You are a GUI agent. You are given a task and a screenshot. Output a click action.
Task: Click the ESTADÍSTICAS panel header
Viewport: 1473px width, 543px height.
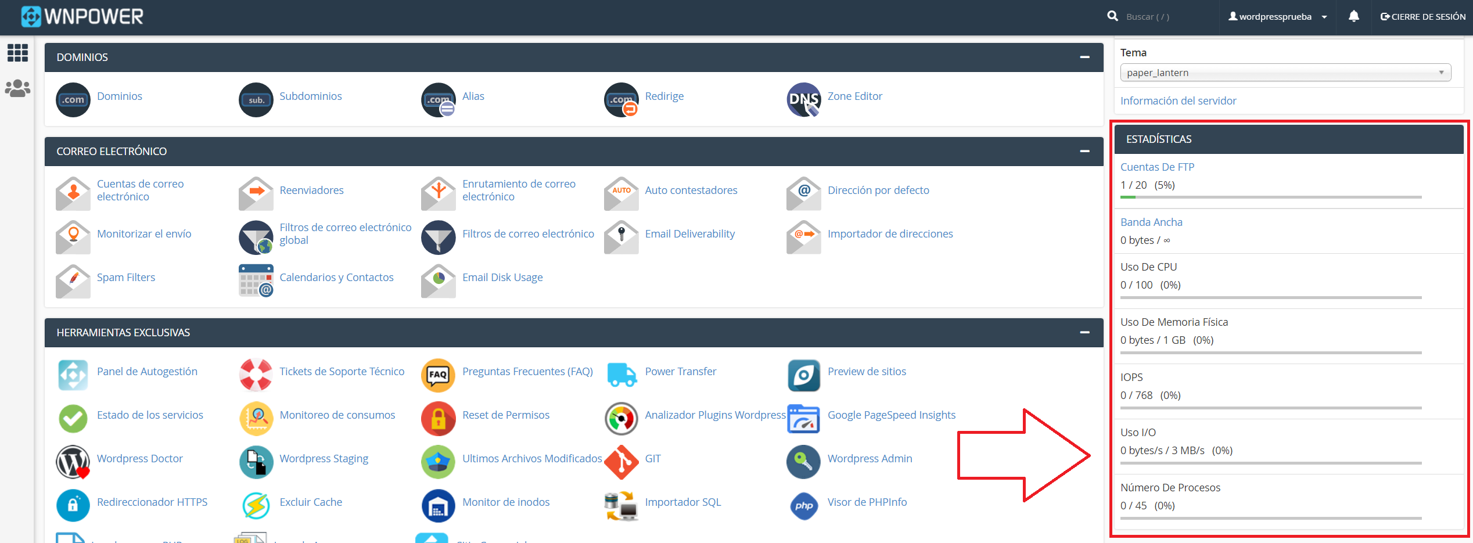(x=1289, y=139)
